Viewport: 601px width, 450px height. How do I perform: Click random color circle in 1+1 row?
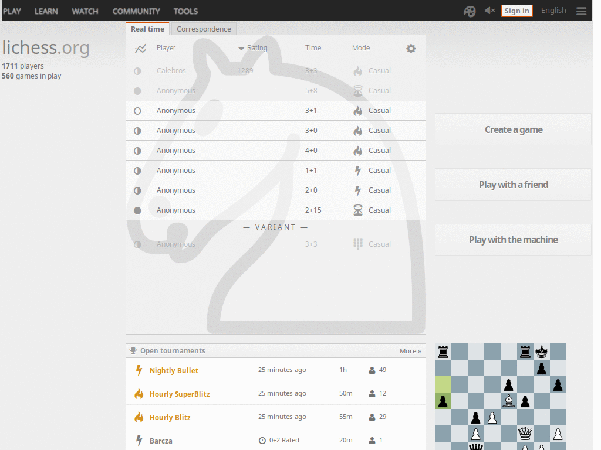[x=137, y=171]
